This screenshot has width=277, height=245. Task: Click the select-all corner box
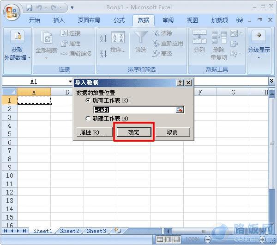pos(10,92)
